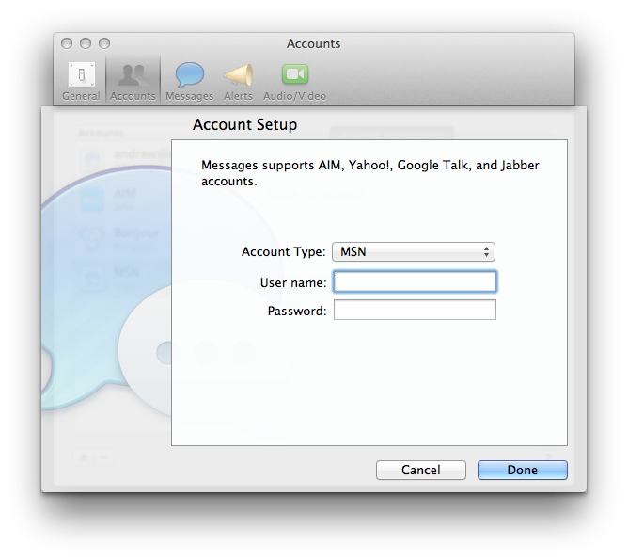Screen dimensions: 628x560
Task: Confirm setup with the Done button
Action: [523, 470]
